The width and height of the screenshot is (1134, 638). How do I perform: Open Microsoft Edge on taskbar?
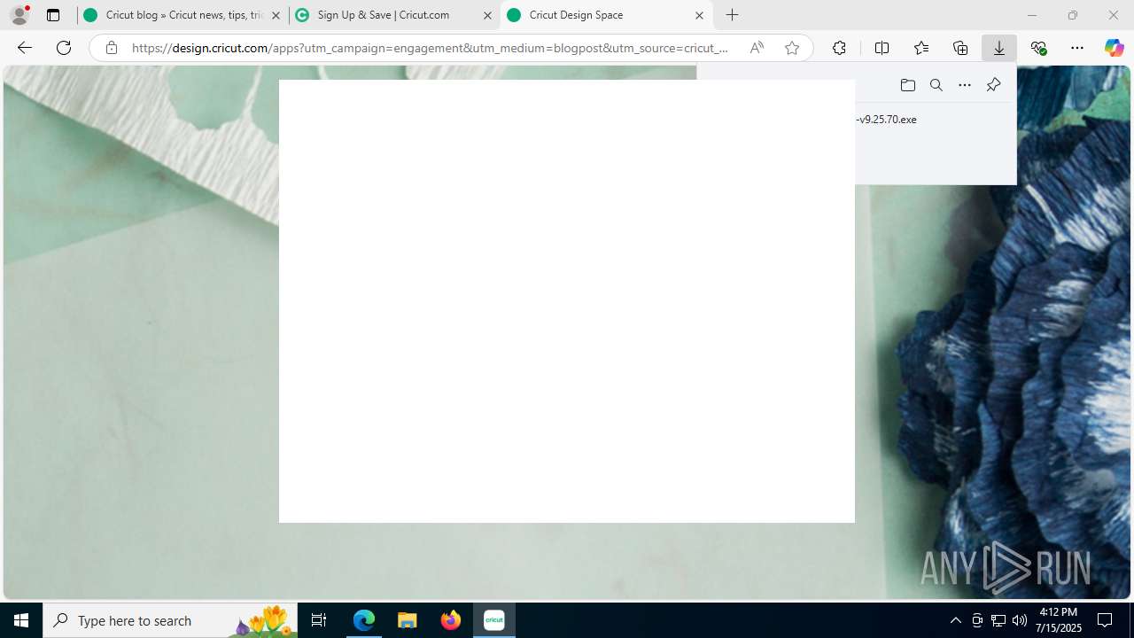(x=364, y=620)
